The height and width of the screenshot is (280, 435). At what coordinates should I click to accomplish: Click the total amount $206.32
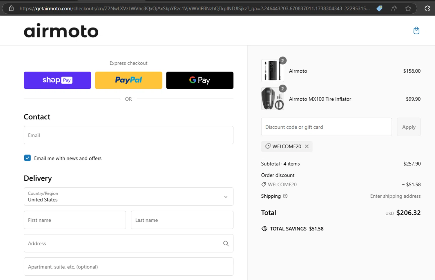coord(408,213)
